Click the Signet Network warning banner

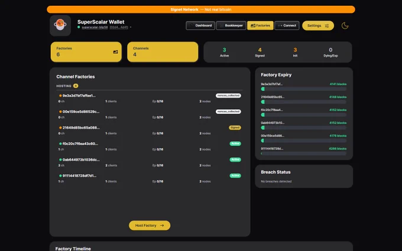(201, 9)
